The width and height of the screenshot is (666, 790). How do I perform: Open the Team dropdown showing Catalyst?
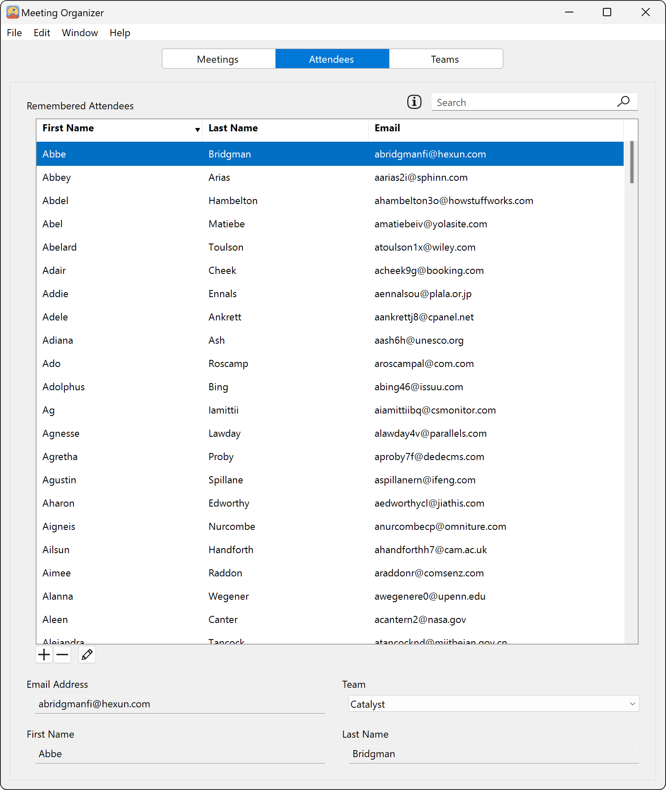[x=493, y=704]
